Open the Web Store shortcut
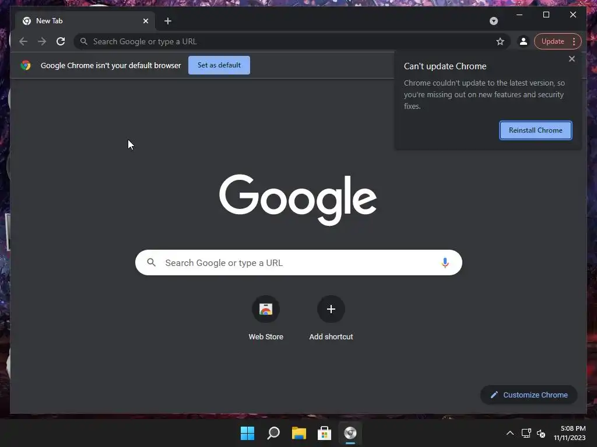 266,318
